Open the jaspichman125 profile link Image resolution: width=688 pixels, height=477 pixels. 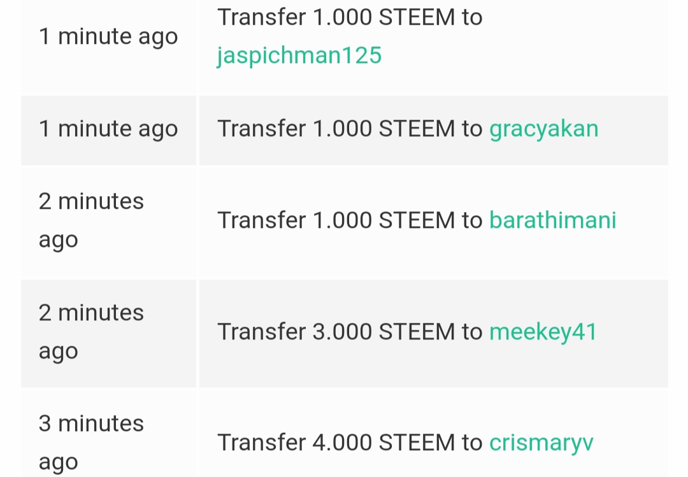click(x=299, y=55)
